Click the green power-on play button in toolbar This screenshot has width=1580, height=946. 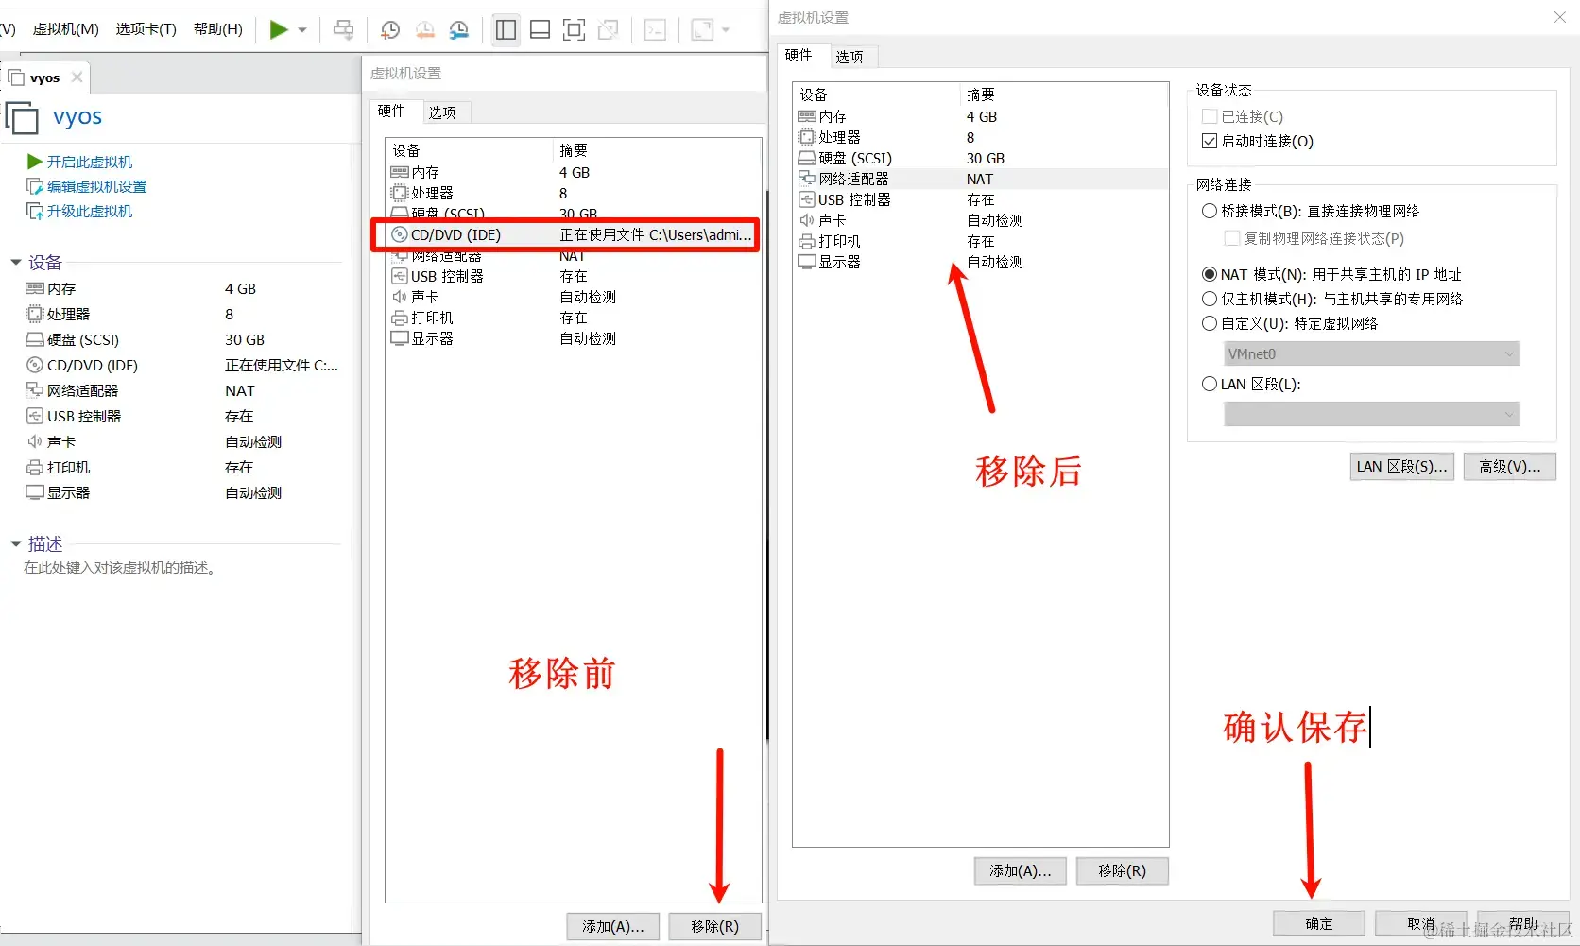(x=279, y=29)
